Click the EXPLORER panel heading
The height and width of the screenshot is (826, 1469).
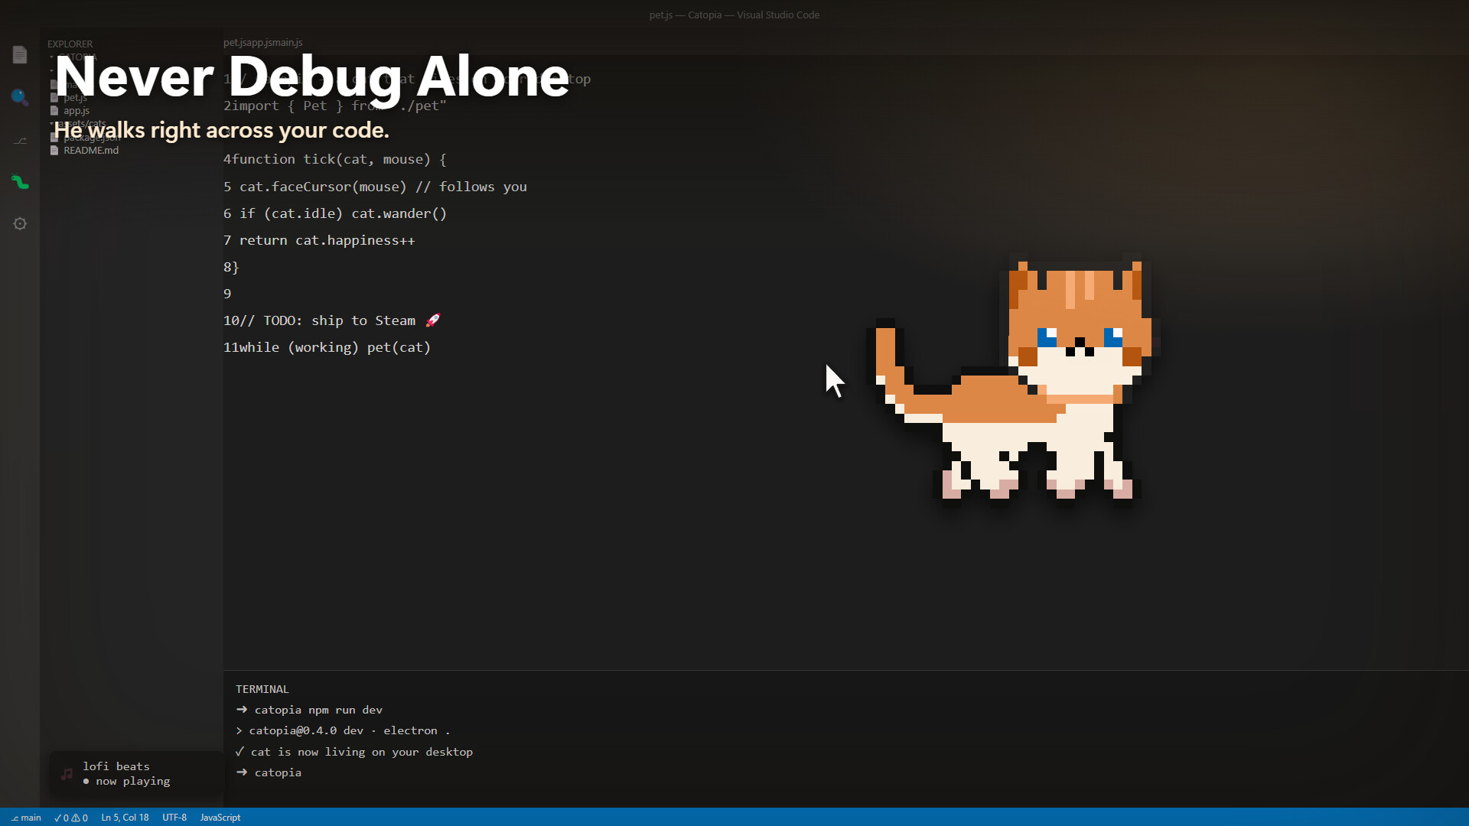70,44
